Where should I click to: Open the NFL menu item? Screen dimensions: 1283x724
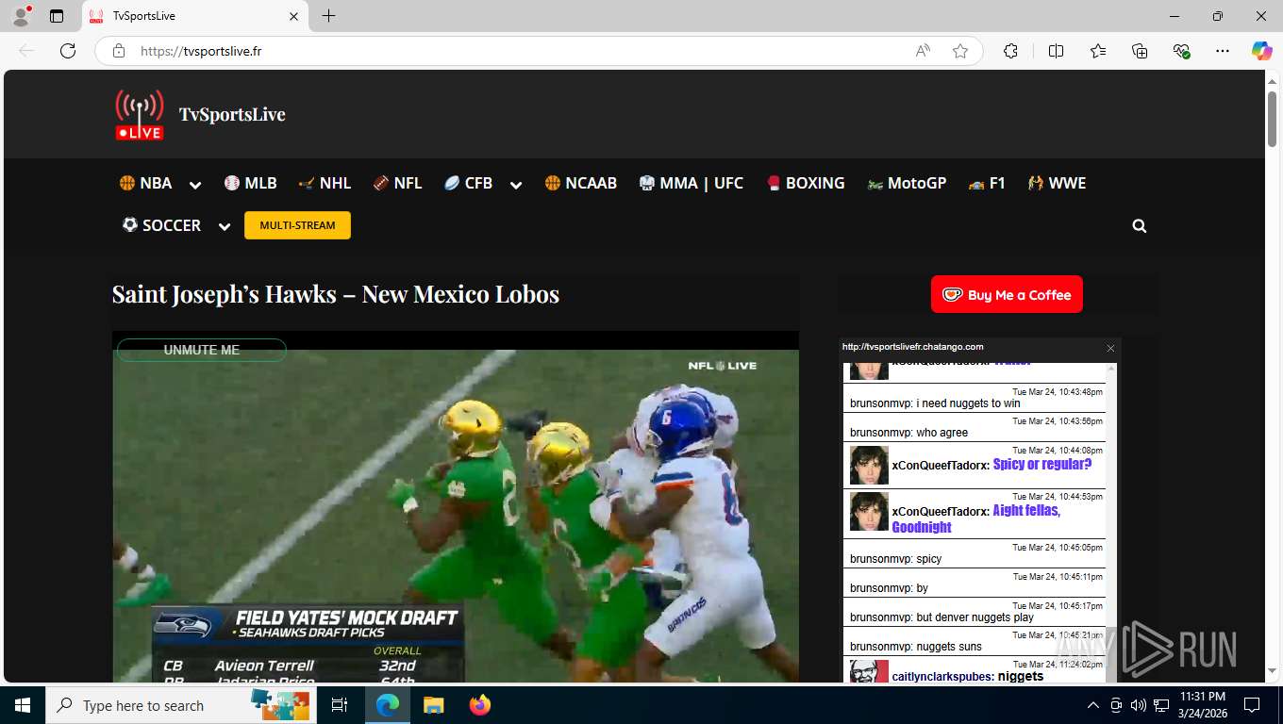click(397, 183)
